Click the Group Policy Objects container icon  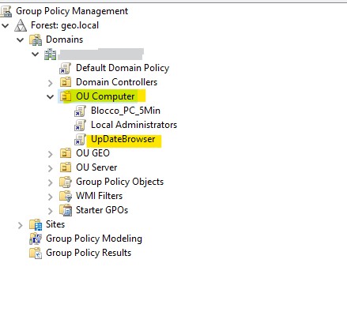click(66, 182)
